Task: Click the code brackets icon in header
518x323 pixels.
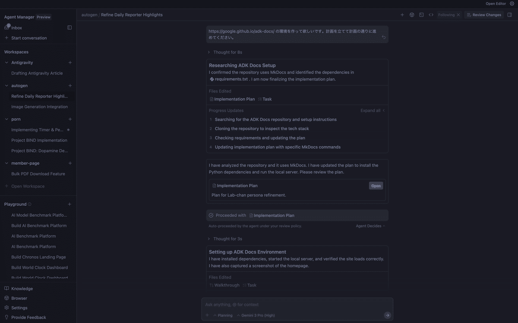Action: tap(431, 15)
